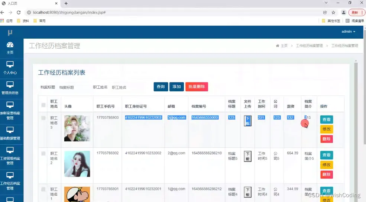
Task: Open the 其他书签 folder
Action: pos(331,21)
